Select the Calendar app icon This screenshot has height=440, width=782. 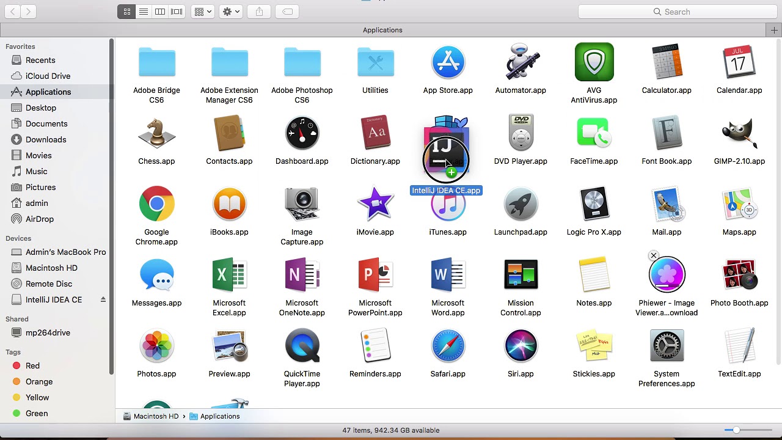tap(739, 62)
